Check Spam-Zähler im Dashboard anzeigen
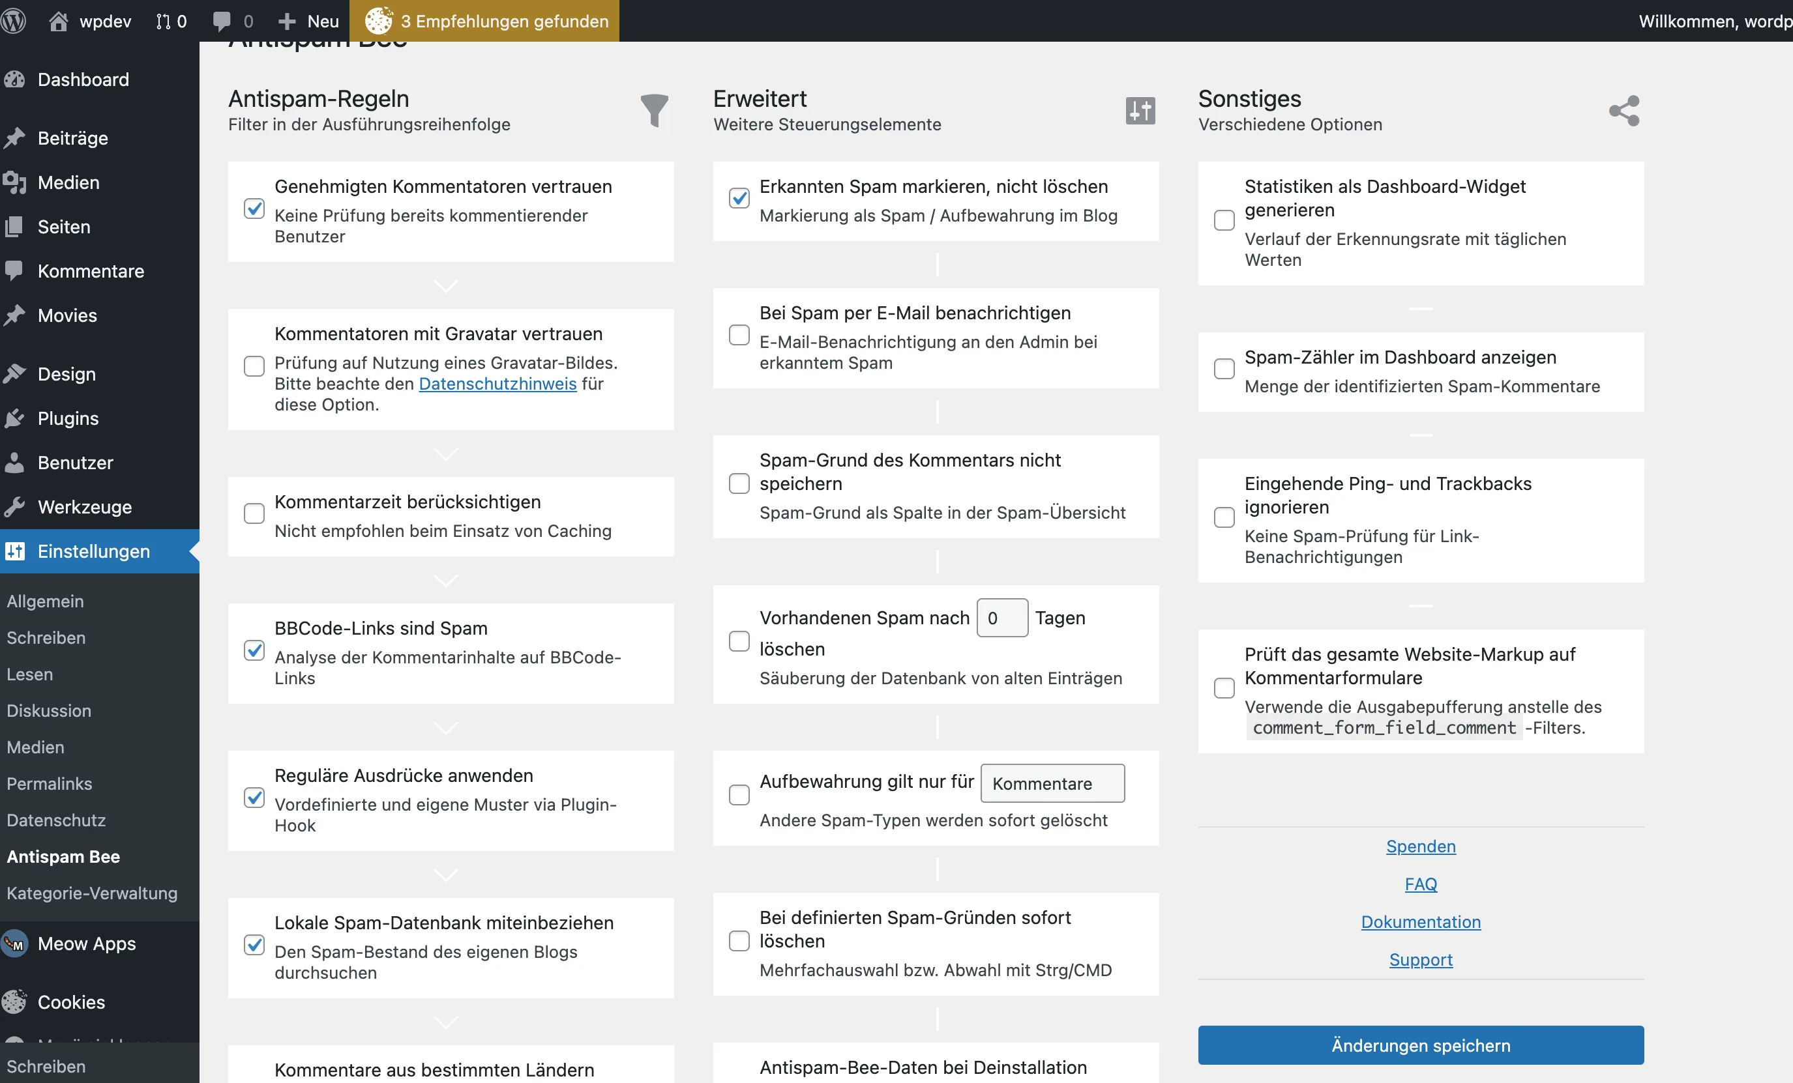Screen dimensions: 1793x1083 pos(1224,369)
